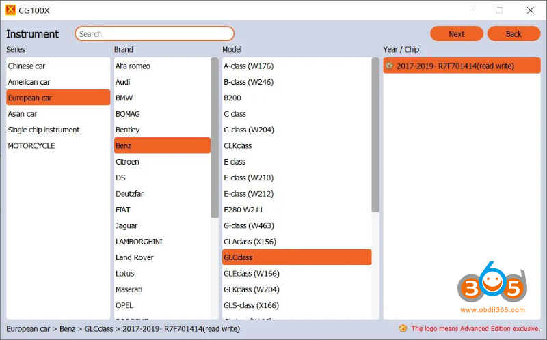Select European car series
547x340 pixels.
point(58,98)
